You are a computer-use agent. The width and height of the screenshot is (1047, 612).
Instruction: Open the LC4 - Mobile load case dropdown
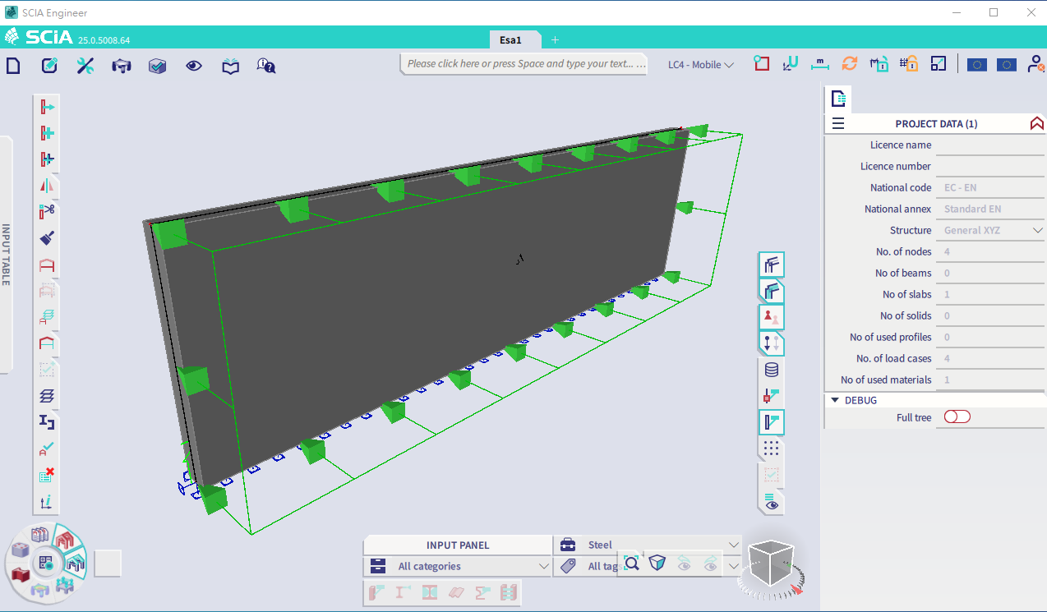pos(700,65)
